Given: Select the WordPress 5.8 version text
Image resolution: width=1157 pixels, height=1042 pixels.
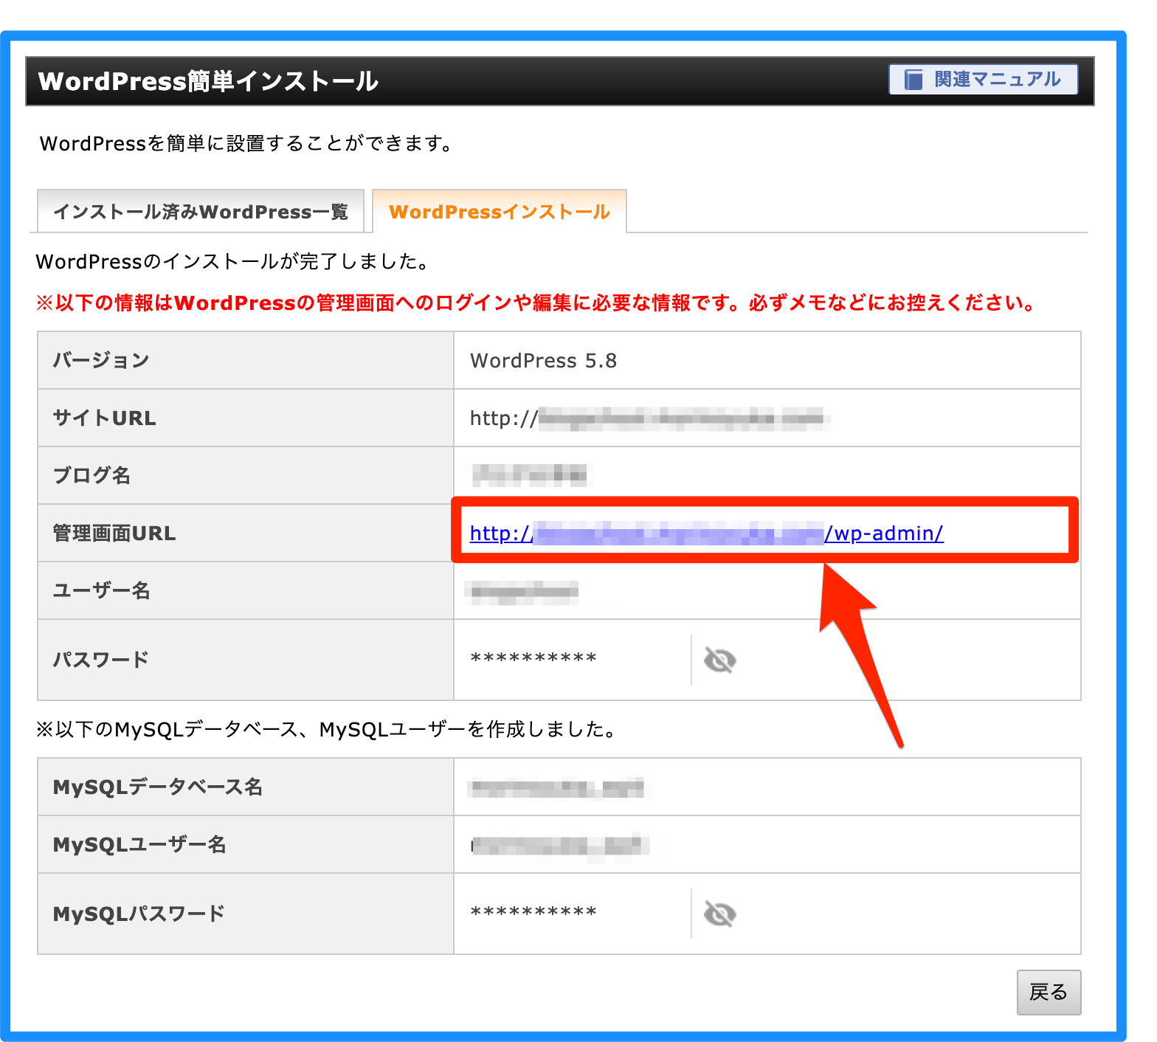Looking at the screenshot, I should (x=543, y=360).
